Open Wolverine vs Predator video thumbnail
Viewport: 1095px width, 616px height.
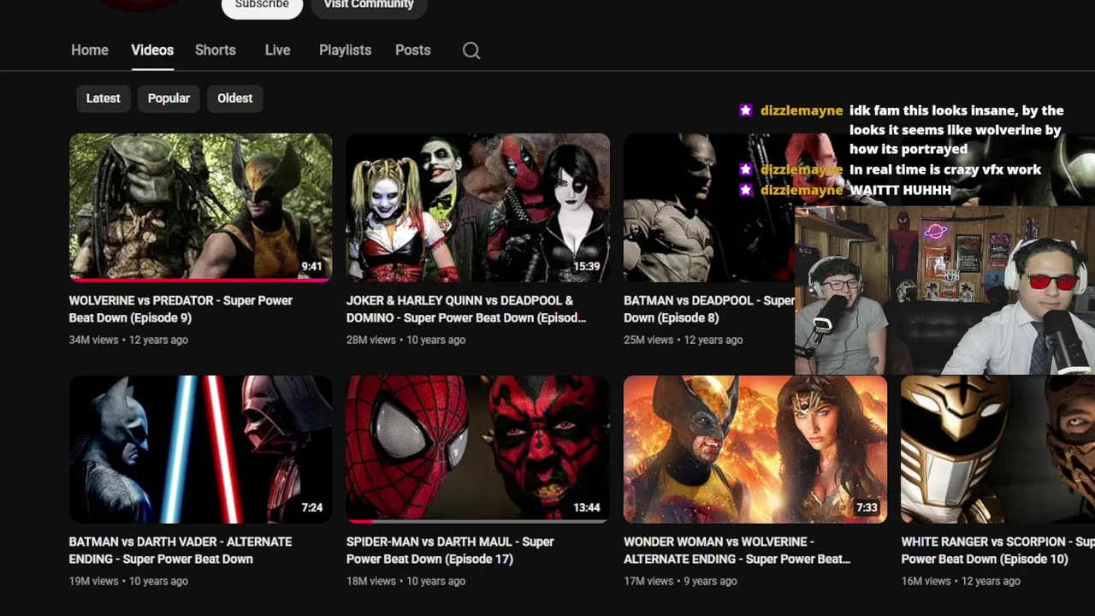200,207
